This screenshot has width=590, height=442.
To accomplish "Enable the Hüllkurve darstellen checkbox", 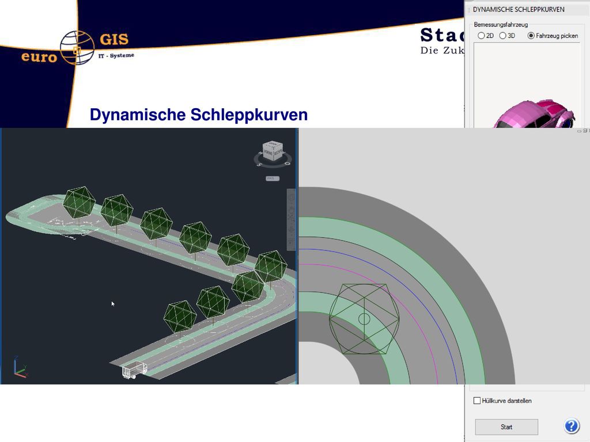I will pos(476,401).
